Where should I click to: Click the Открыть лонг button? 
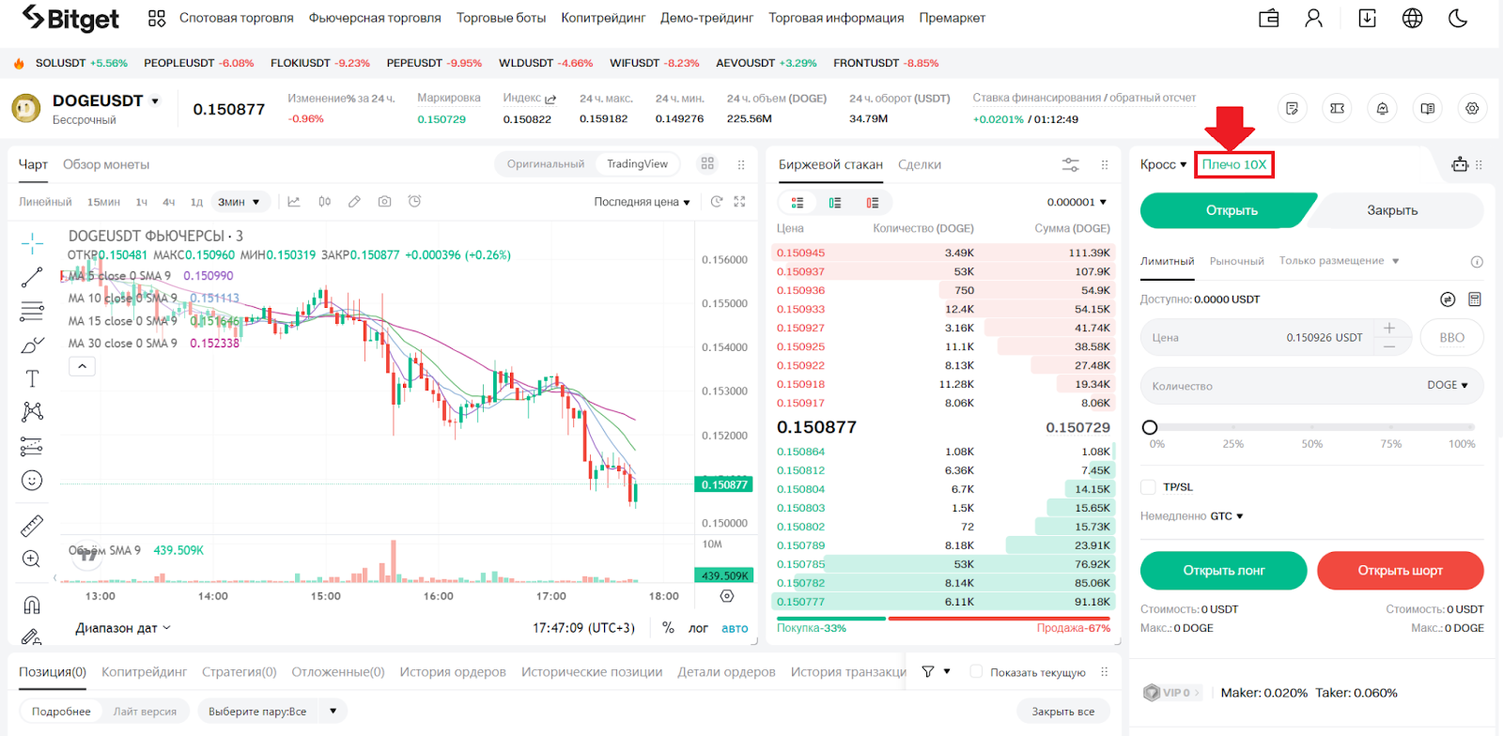pyautogui.click(x=1223, y=571)
